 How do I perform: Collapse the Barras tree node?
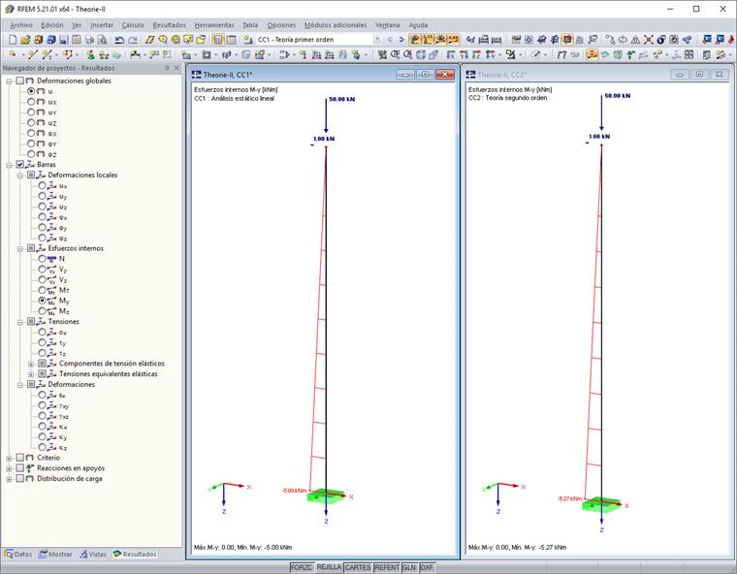point(9,165)
